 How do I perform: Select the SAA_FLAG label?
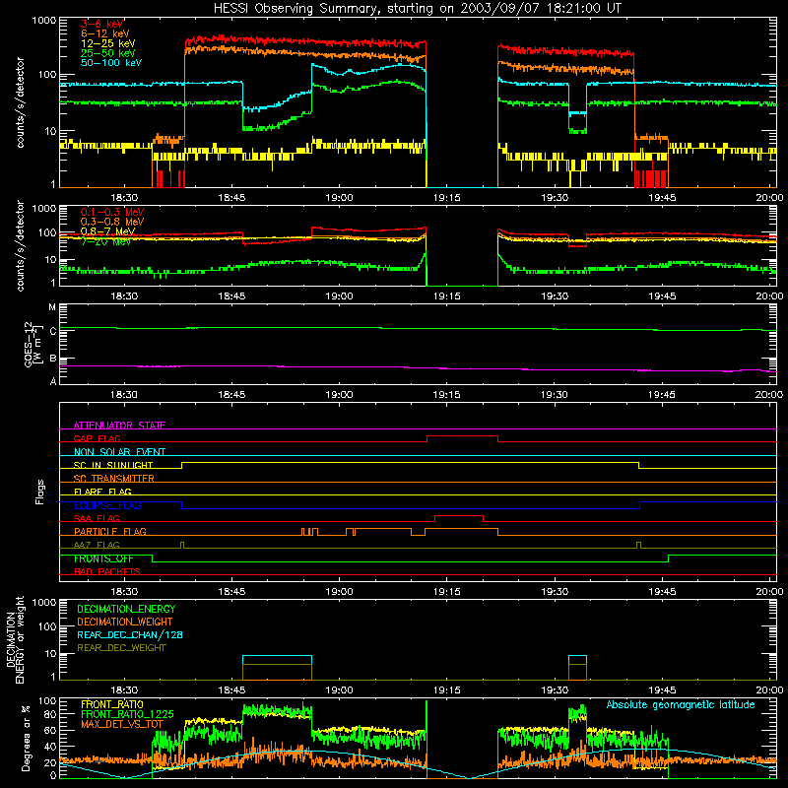[x=97, y=518]
